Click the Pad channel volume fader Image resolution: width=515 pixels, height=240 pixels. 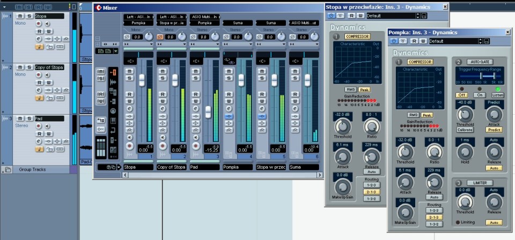coord(208,112)
